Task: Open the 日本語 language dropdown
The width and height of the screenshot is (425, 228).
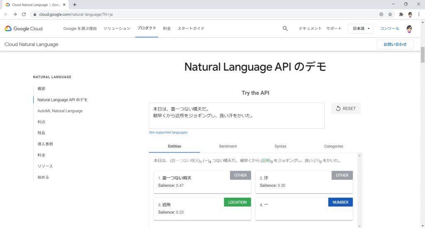Action: 361,29
